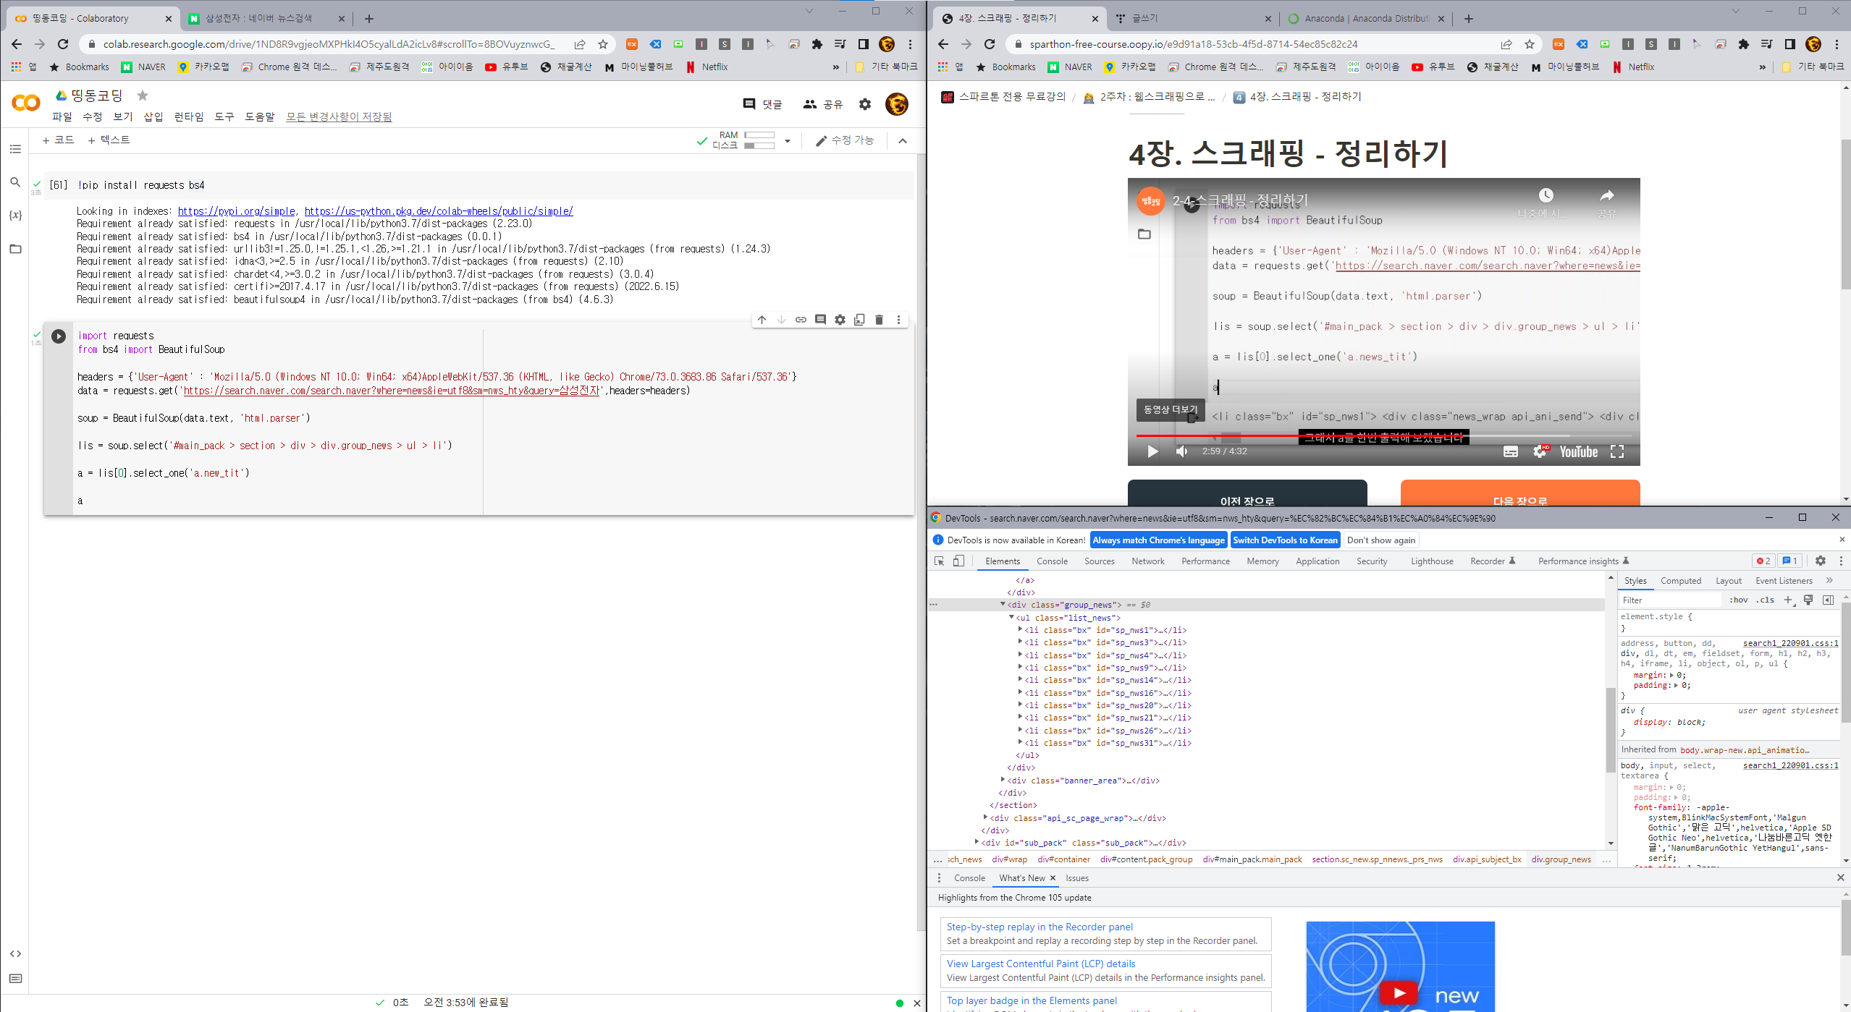Expand li sp_nws1 tree node
Image resolution: width=1851 pixels, height=1012 pixels.
[x=1020, y=629]
